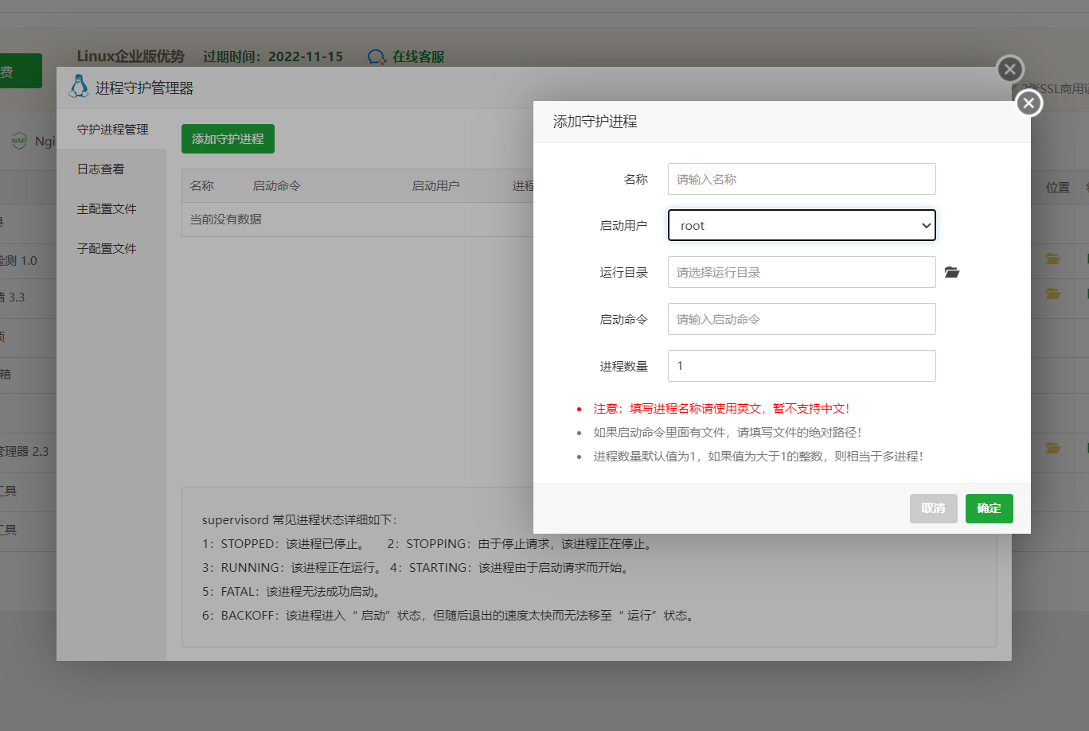This screenshot has height=731, width=1089.
Task: Click the 过期时间 2022-11-15 text
Action: (273, 56)
